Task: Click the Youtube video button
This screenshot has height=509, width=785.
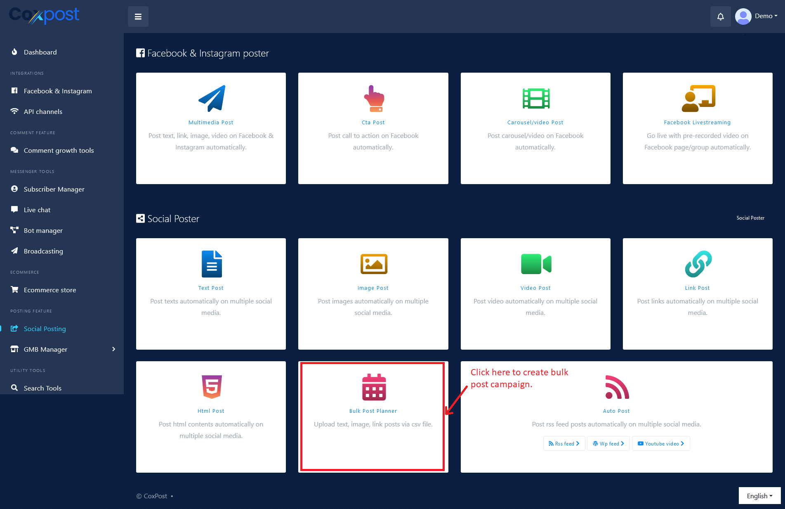Action: [660, 443]
